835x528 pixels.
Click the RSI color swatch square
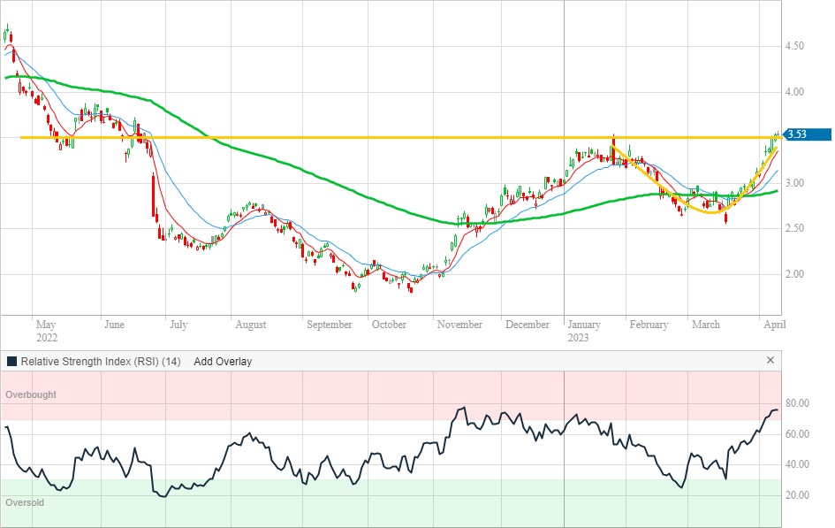point(11,362)
